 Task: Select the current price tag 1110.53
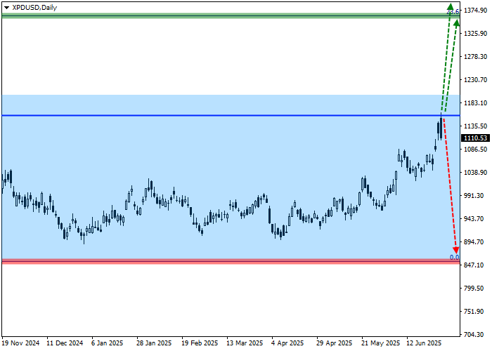tap(475, 138)
